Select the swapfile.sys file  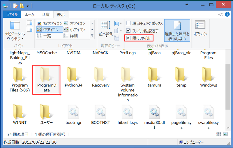[209, 117]
